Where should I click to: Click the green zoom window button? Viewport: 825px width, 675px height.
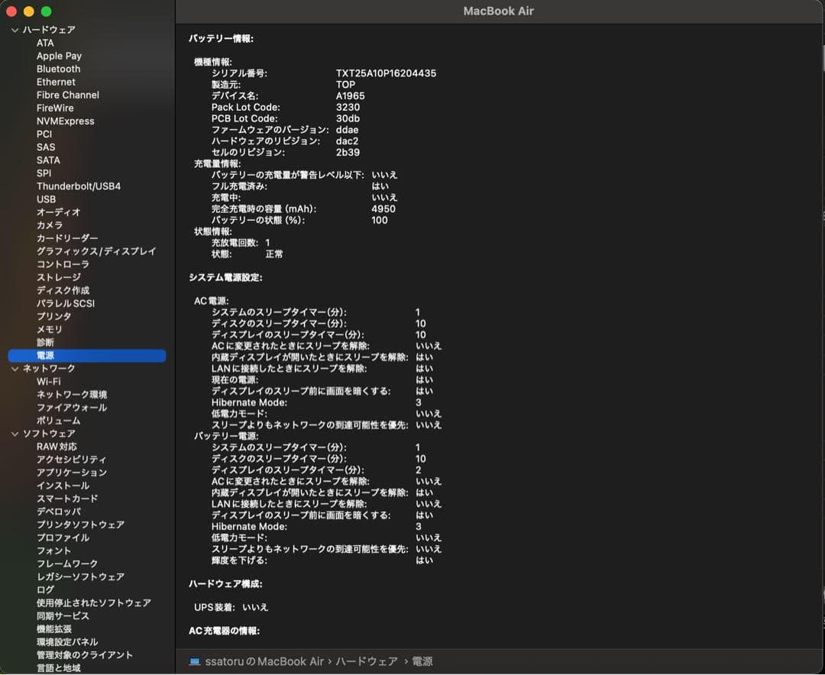coord(47,11)
